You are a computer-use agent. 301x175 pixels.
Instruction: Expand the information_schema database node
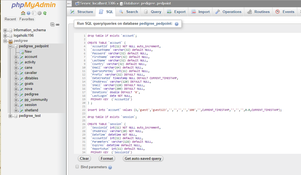pyautogui.click(x=5, y=30)
